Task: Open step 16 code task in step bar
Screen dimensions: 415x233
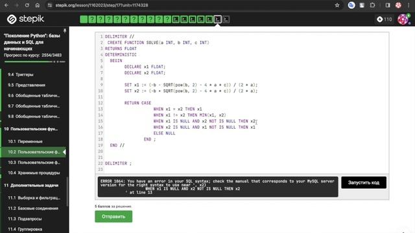Action: pos(209,19)
